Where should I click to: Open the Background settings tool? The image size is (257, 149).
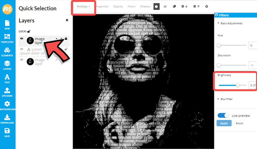click(x=7, y=106)
